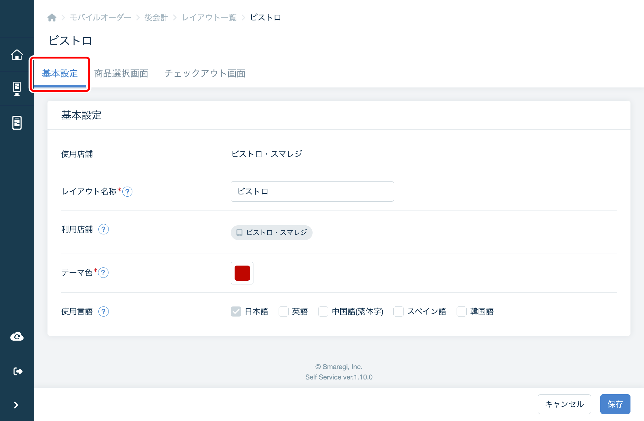Click the home icon in the sidebar

pyautogui.click(x=17, y=55)
